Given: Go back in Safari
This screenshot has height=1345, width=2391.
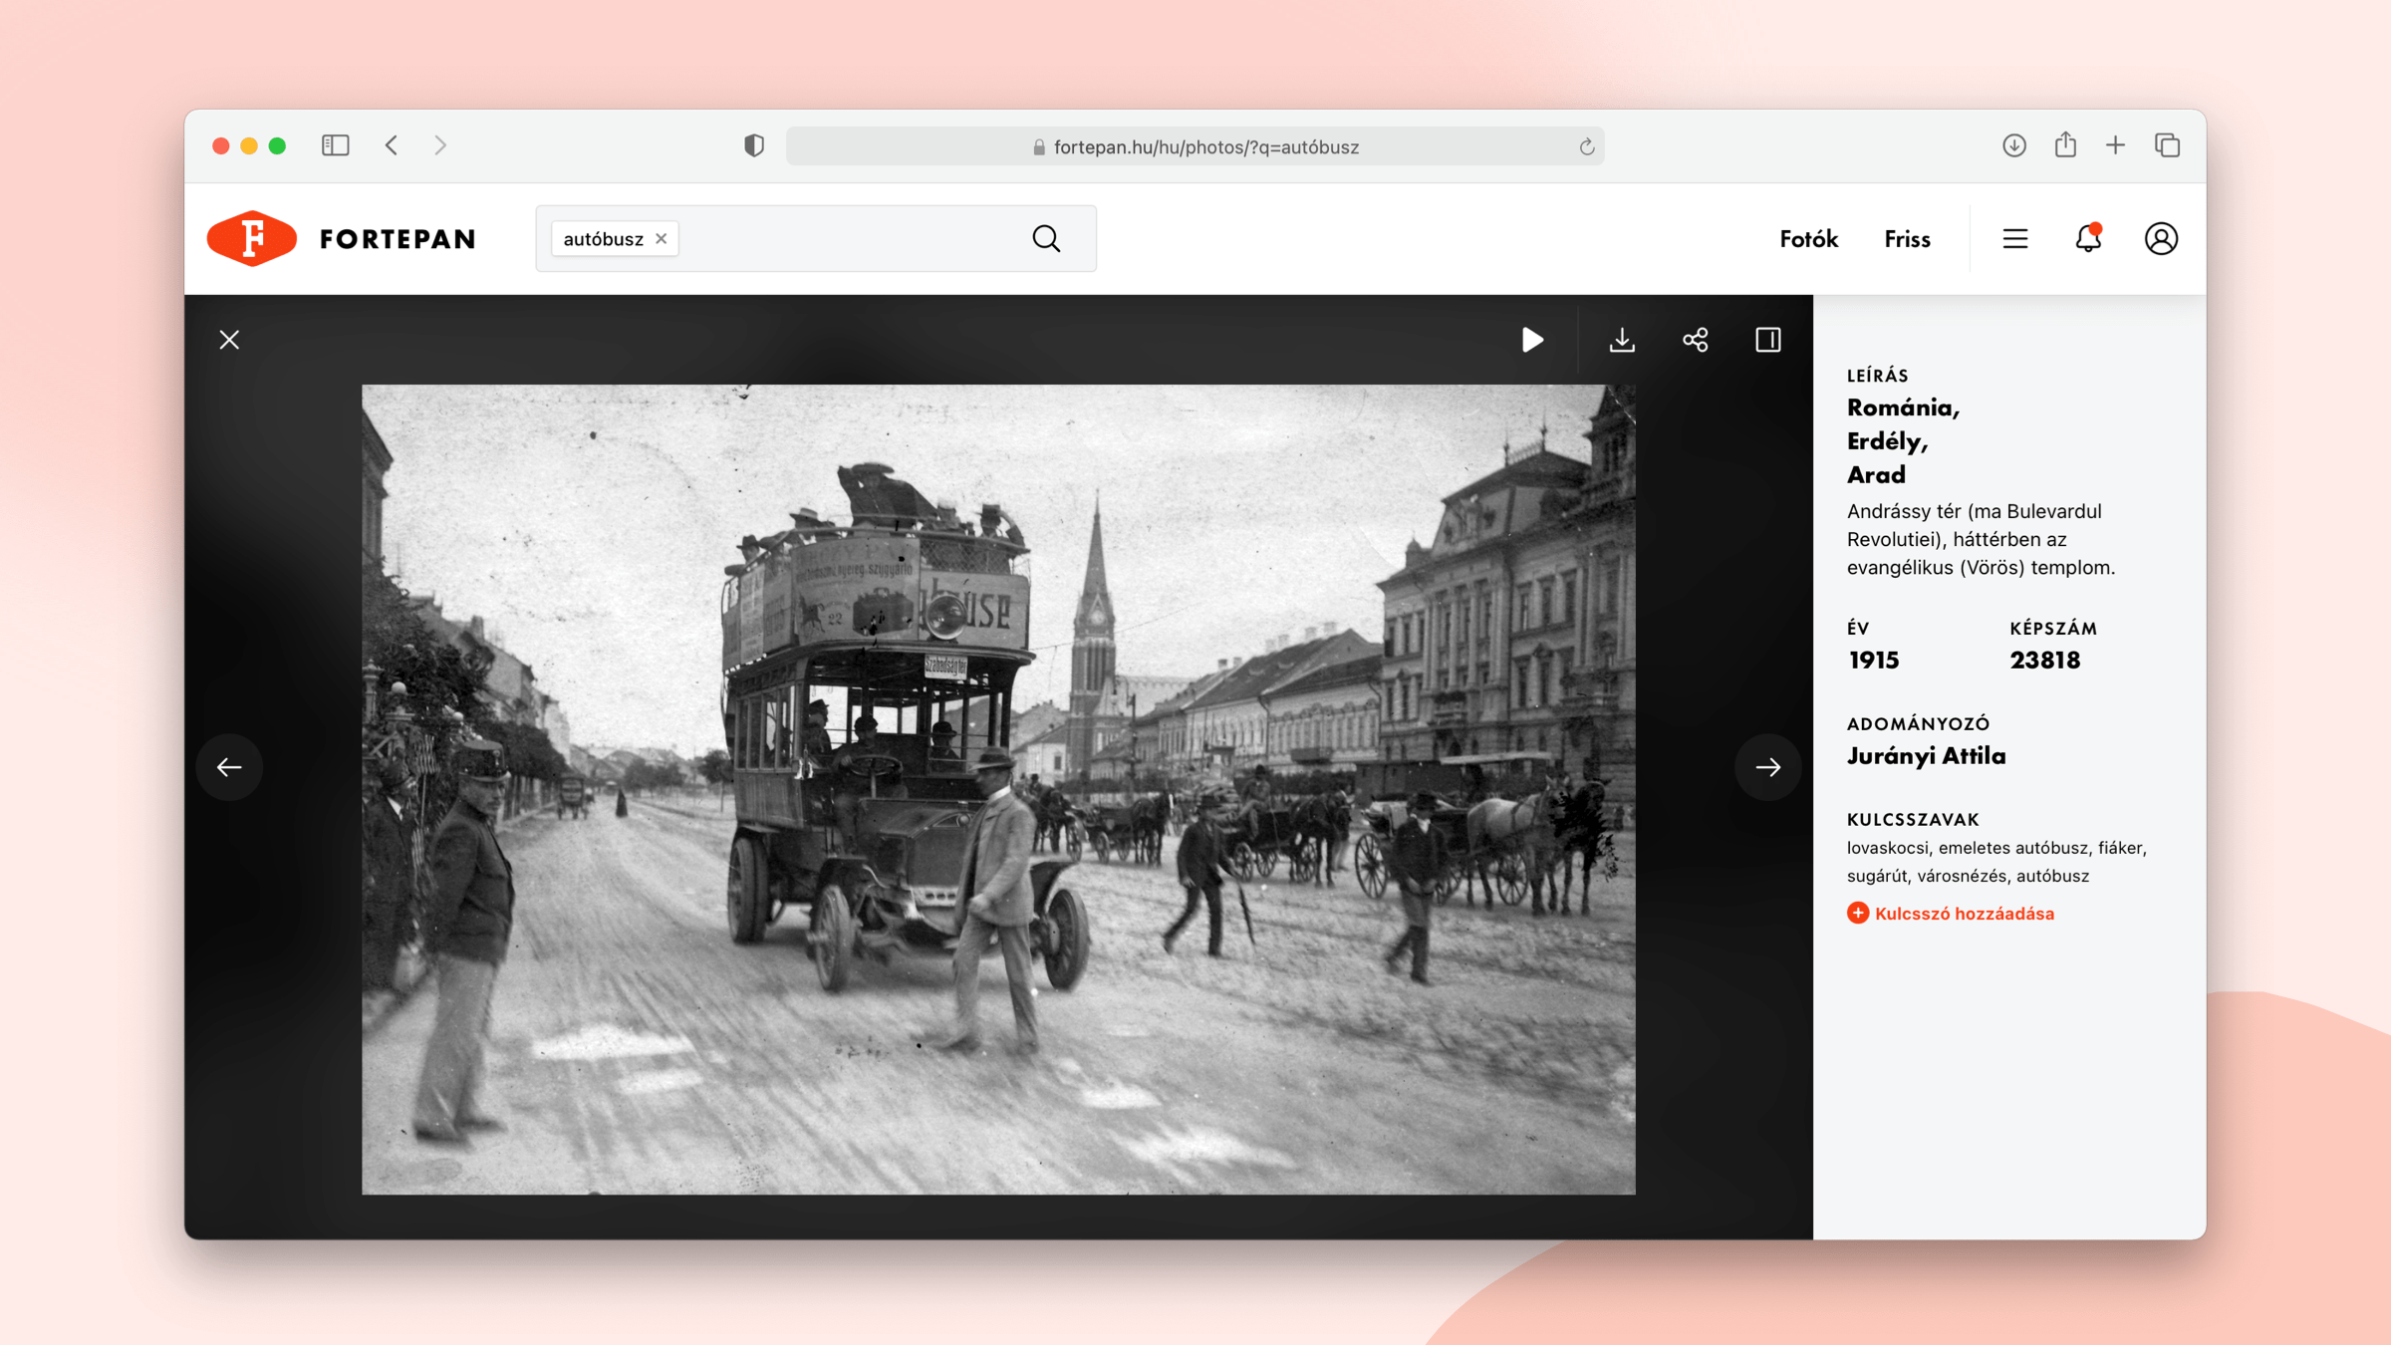Looking at the screenshot, I should coord(392,145).
